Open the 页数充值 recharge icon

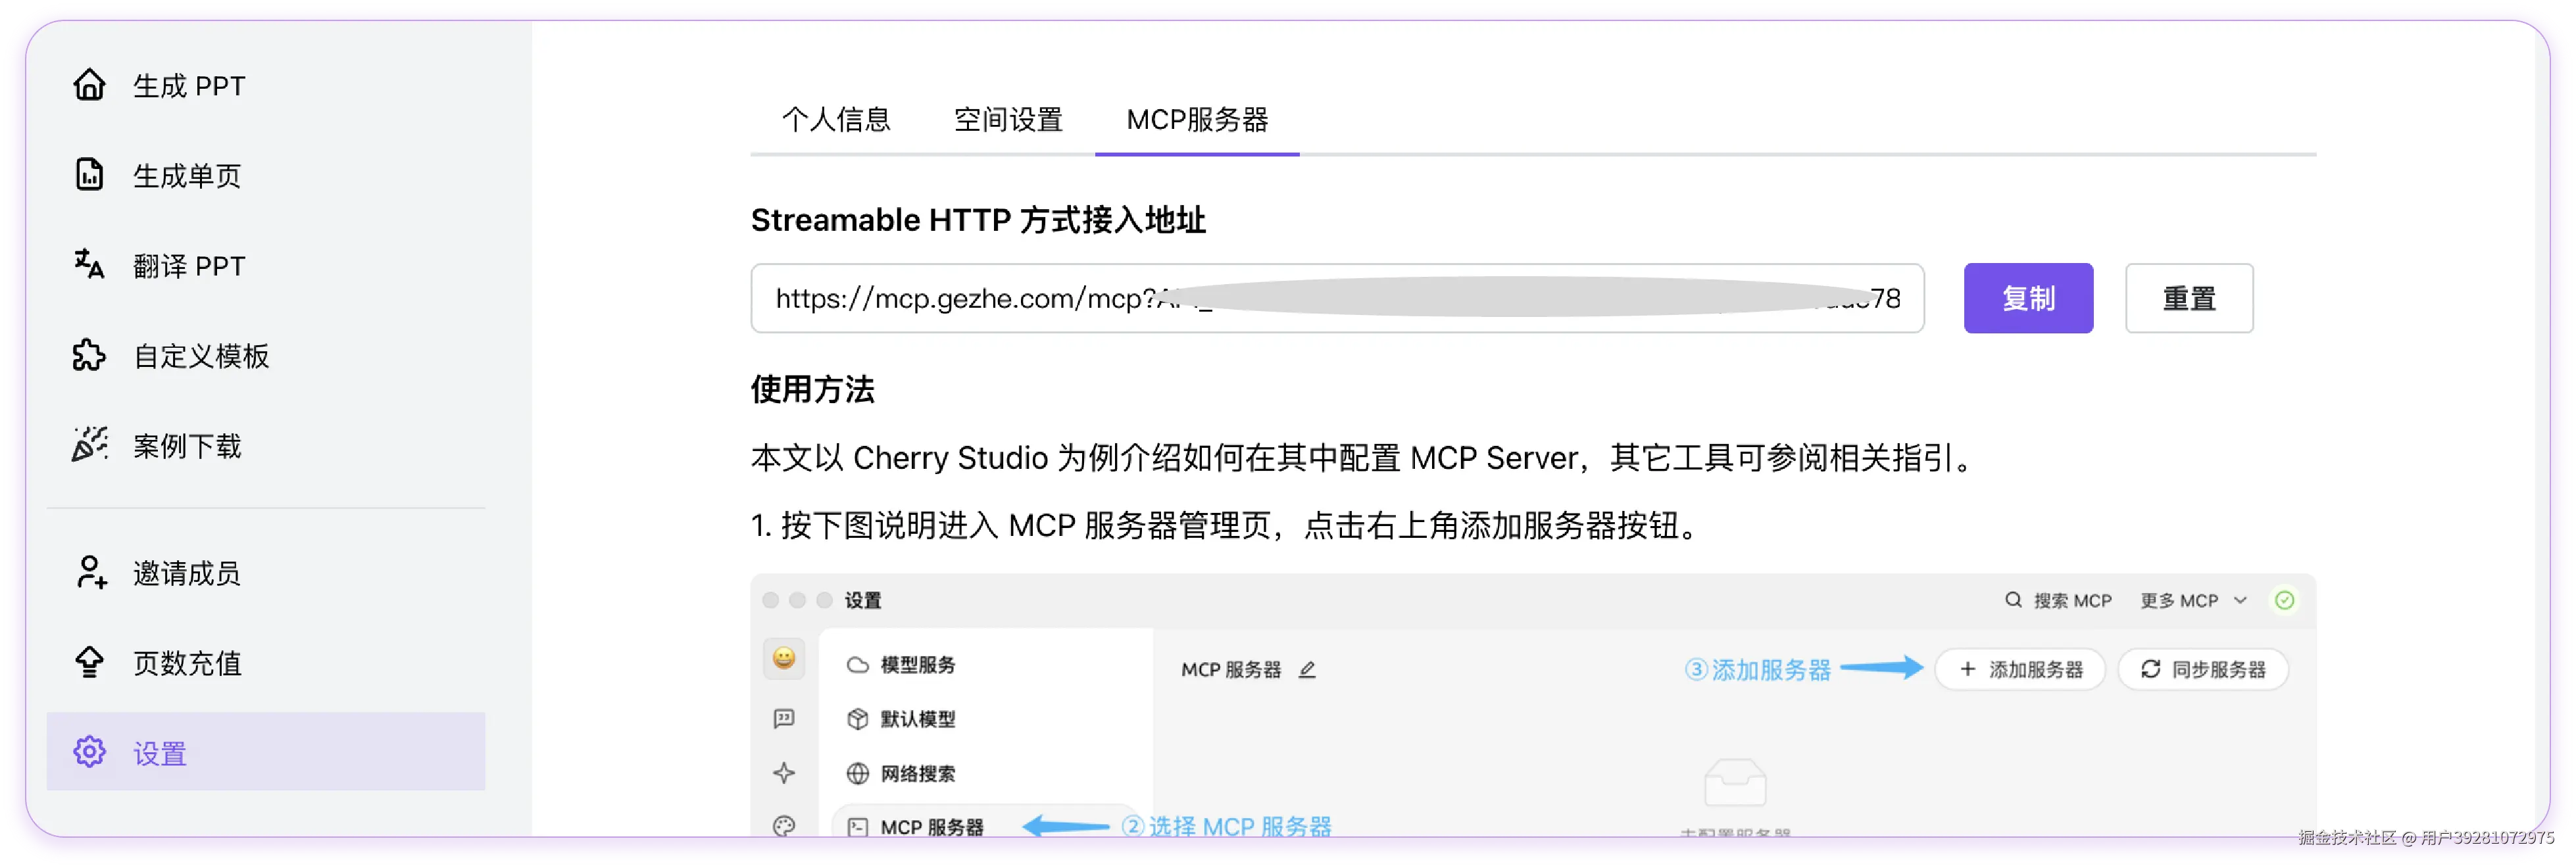point(89,663)
